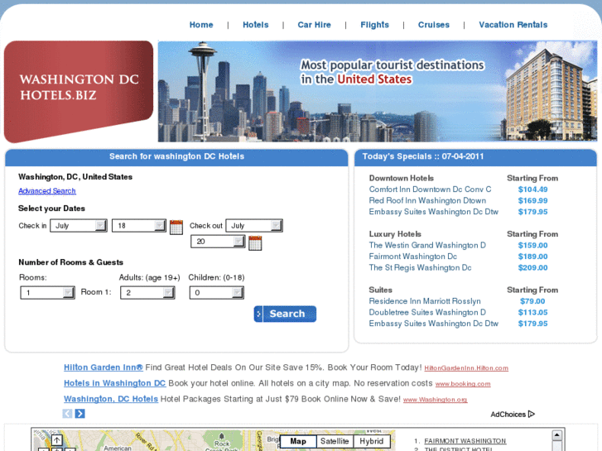Viewport: 602px width, 451px height.
Task: Open Red Roof Inn Washington Dtown link
Action: tap(427, 200)
